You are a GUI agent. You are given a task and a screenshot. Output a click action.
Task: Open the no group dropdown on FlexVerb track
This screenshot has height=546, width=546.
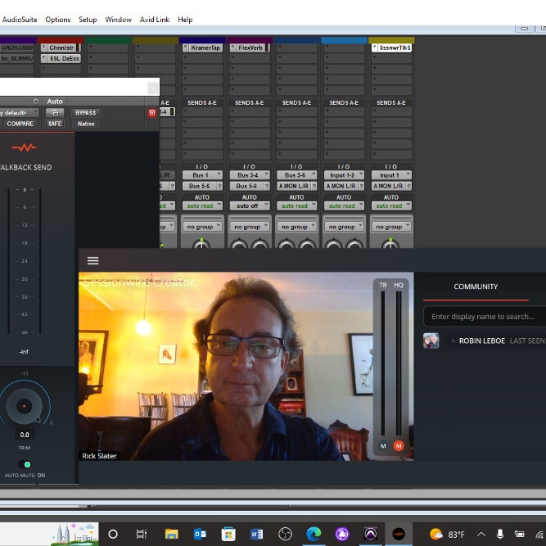coord(250,227)
